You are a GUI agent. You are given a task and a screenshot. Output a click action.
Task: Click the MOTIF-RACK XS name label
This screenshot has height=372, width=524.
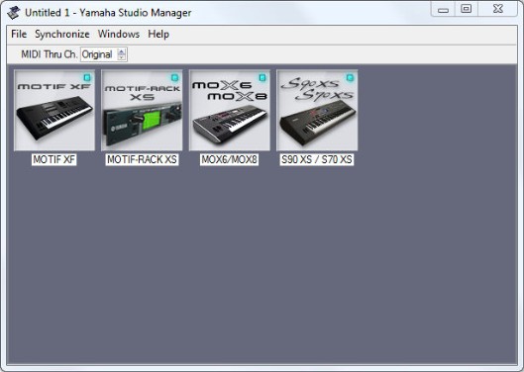(142, 159)
